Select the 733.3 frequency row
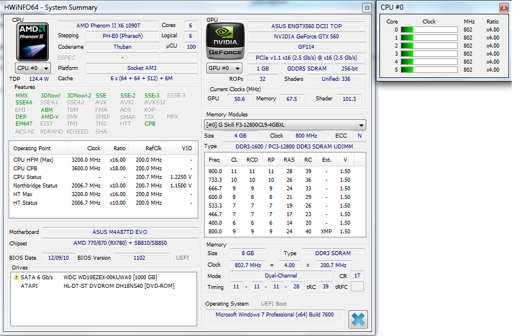 coord(285,180)
